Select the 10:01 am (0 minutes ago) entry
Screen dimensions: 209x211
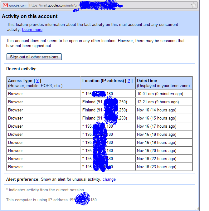click(x=160, y=94)
